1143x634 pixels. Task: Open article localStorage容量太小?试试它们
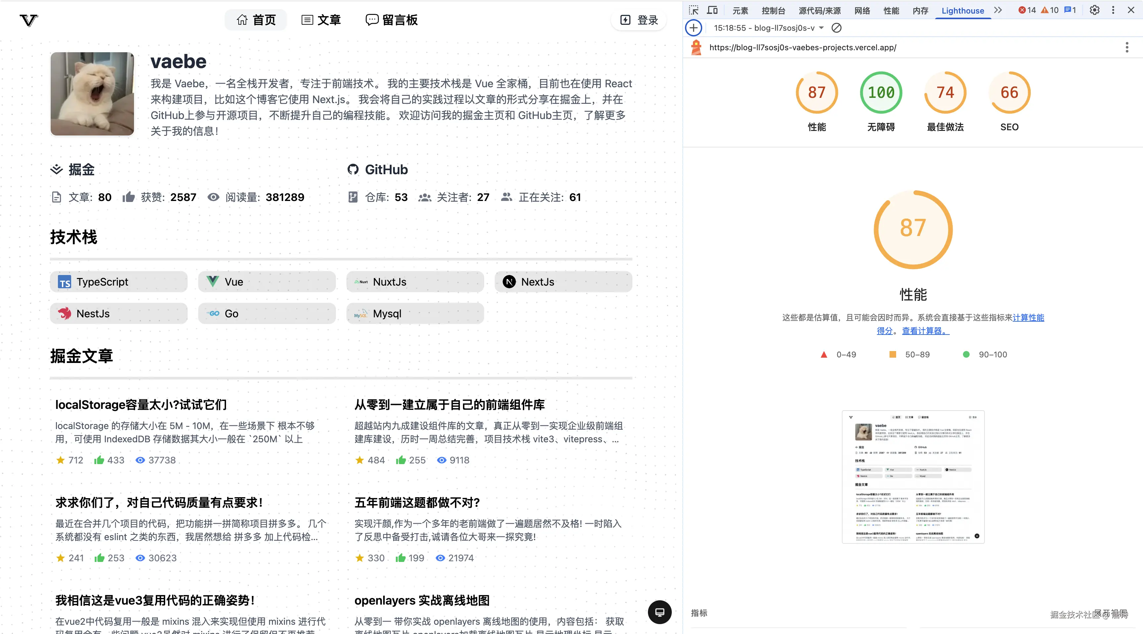141,405
